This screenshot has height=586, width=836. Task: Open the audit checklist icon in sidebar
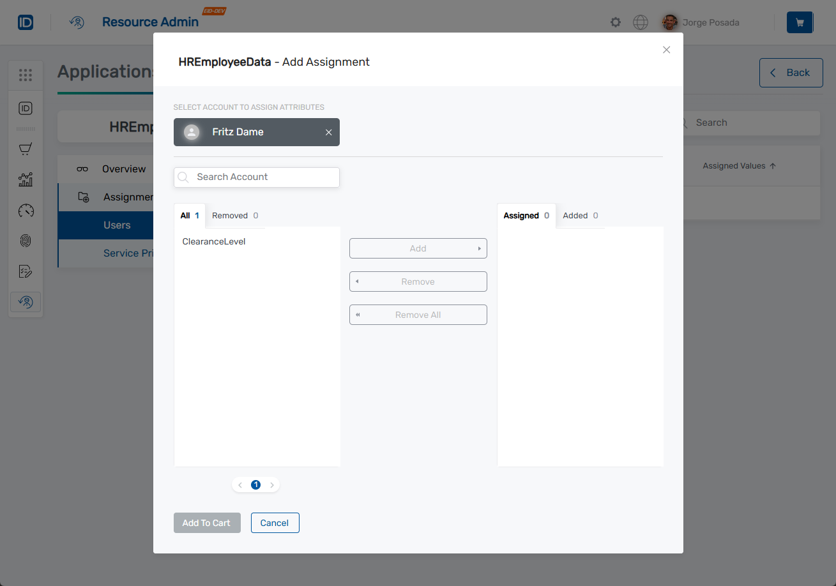(x=26, y=271)
